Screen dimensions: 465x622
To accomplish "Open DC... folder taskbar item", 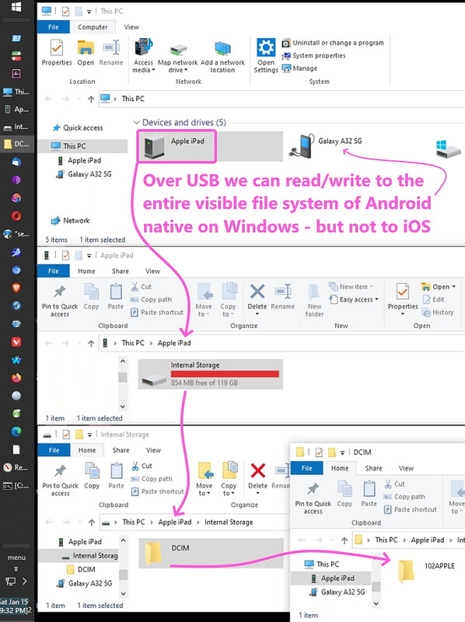I will [16, 144].
